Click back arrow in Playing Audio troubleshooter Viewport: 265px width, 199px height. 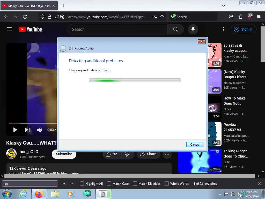click(x=63, y=48)
